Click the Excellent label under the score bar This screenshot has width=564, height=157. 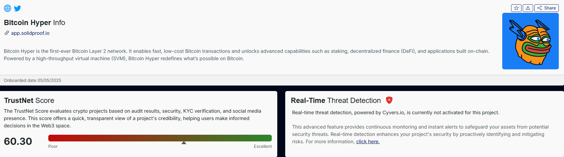[x=263, y=146]
